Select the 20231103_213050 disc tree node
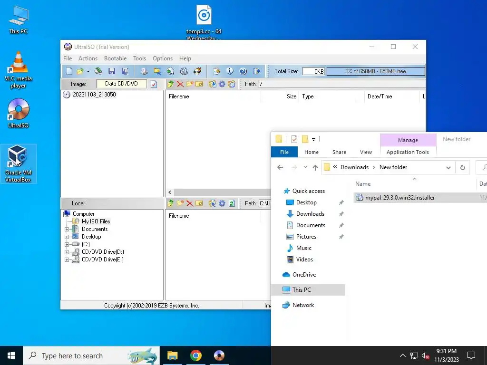 pos(94,95)
